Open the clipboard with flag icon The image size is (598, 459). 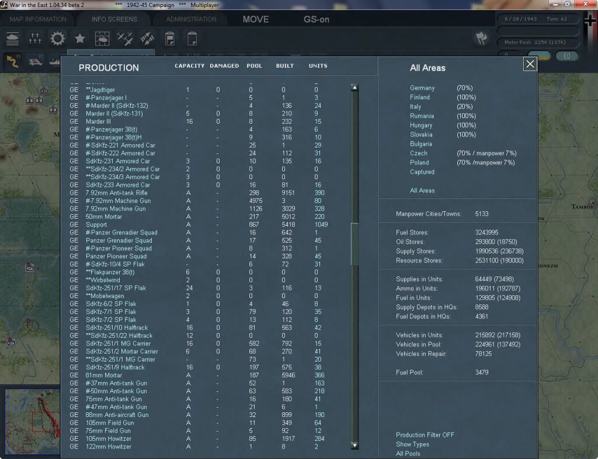(x=170, y=39)
